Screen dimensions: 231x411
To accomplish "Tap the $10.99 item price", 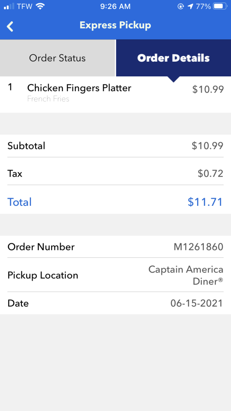I will point(208,89).
